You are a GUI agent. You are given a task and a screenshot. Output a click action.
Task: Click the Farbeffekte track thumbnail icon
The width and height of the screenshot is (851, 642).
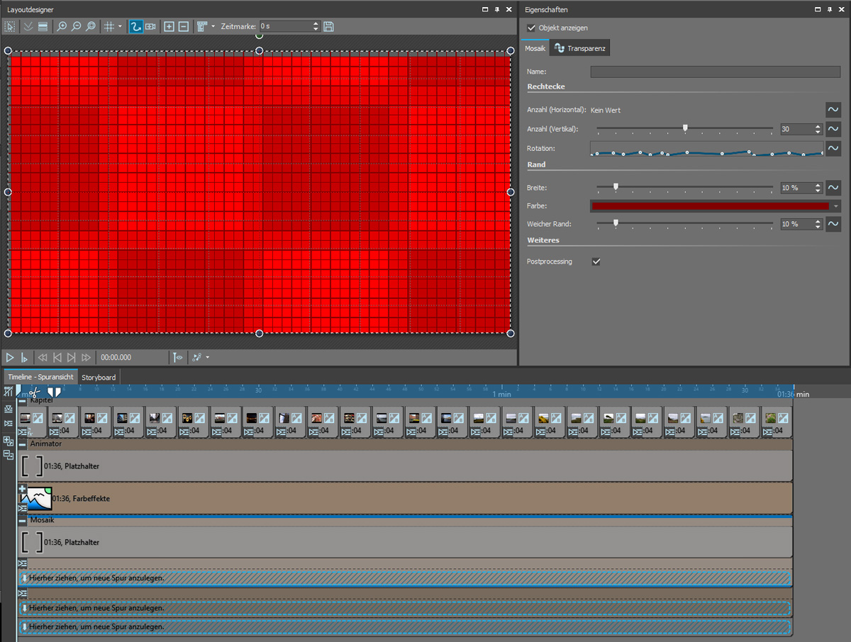click(35, 499)
